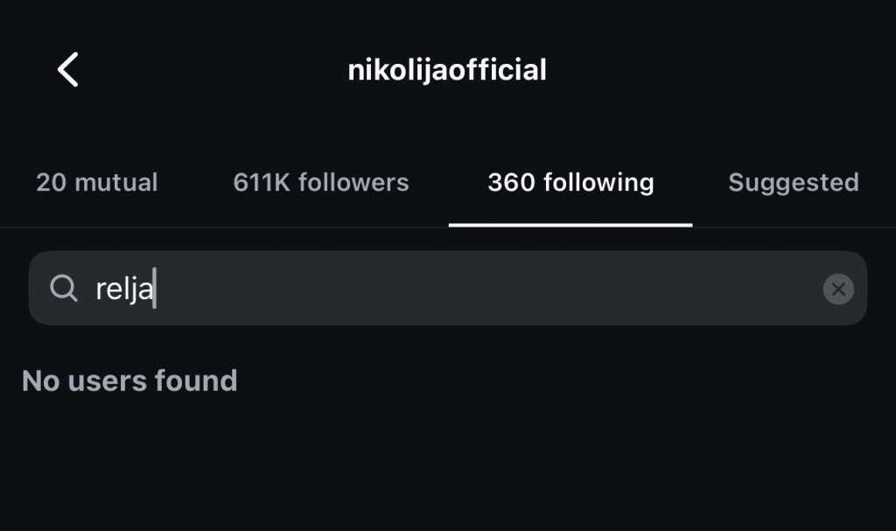View mutual followers list
Image resolution: width=896 pixels, height=531 pixels.
coord(97,182)
